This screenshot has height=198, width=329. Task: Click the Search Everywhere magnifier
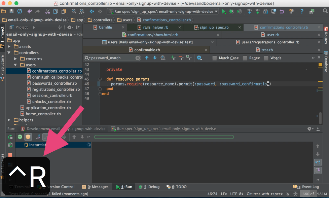tap(325, 11)
